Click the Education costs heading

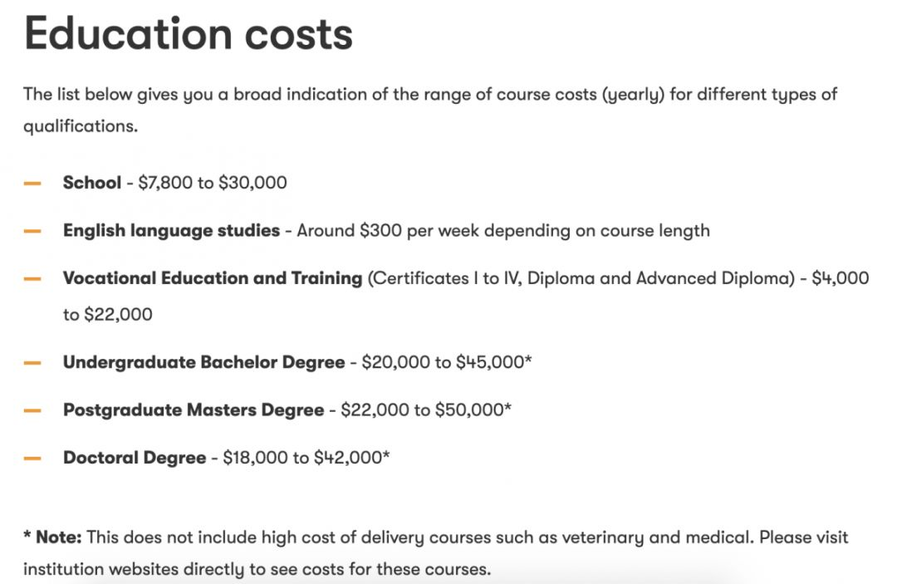click(x=189, y=35)
